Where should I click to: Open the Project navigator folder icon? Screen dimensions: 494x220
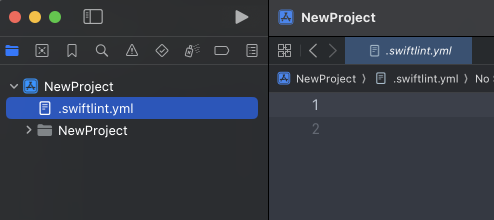(x=12, y=50)
